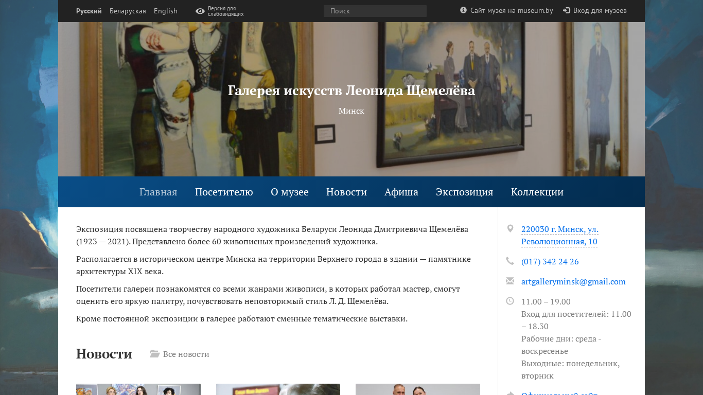
Task: Click the Новости section heading
Action: coord(104,354)
